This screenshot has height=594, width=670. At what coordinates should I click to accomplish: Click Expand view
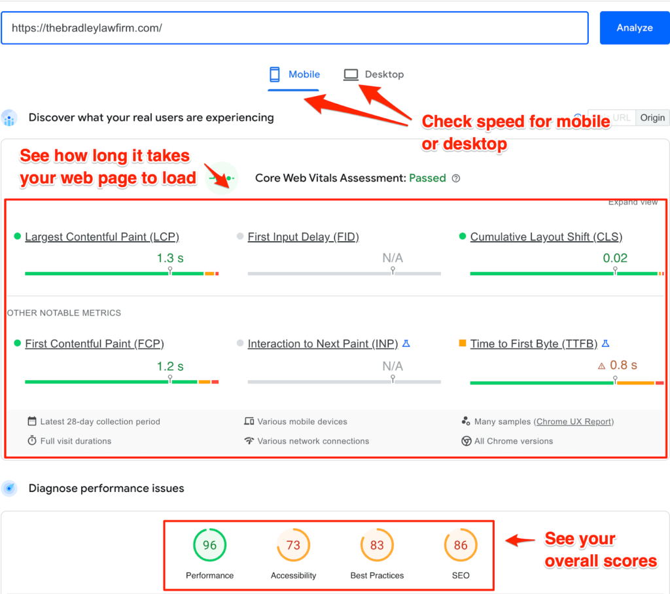coord(633,203)
